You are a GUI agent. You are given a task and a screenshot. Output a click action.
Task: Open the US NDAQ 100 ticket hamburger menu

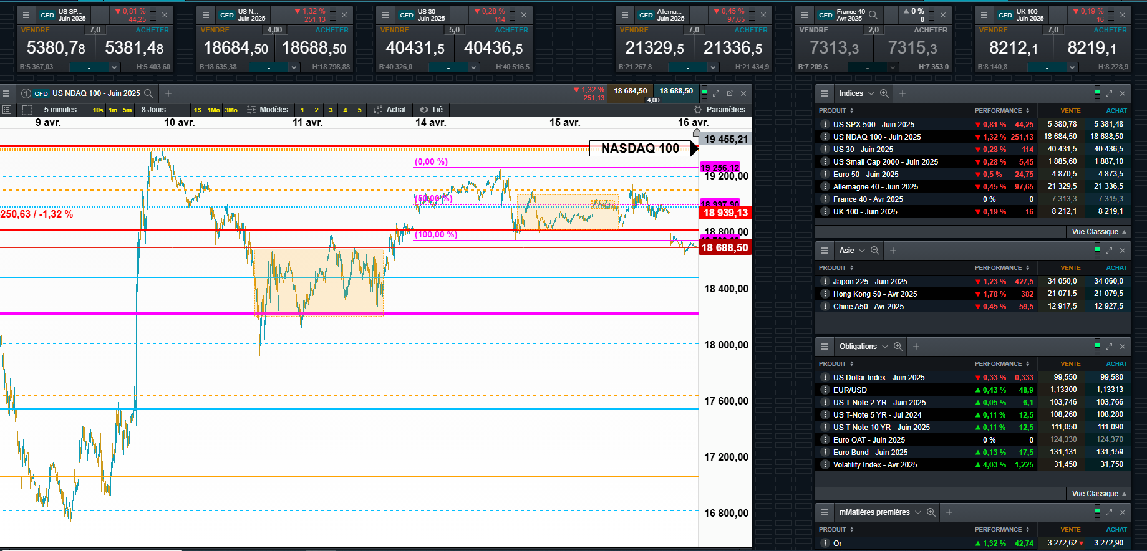point(206,15)
